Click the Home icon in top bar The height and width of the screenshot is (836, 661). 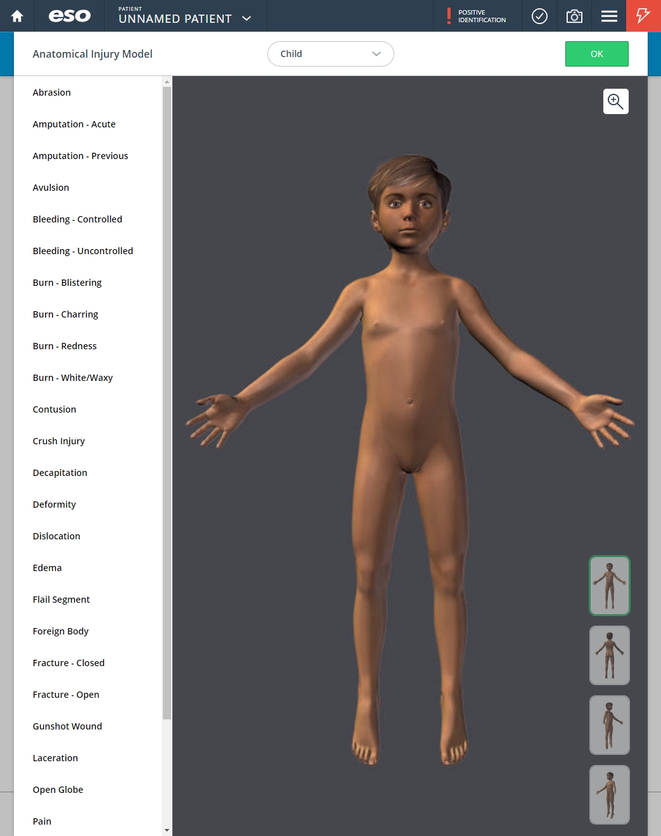(17, 16)
